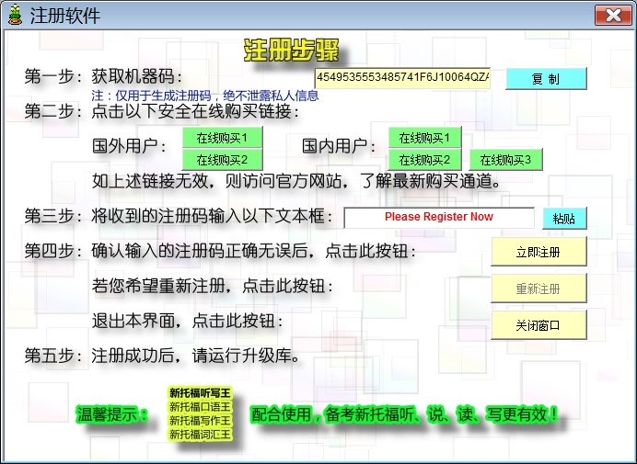Viewport: 637px width, 464px height.
Task: Click the 注册软件 window title
Action: click(x=65, y=16)
